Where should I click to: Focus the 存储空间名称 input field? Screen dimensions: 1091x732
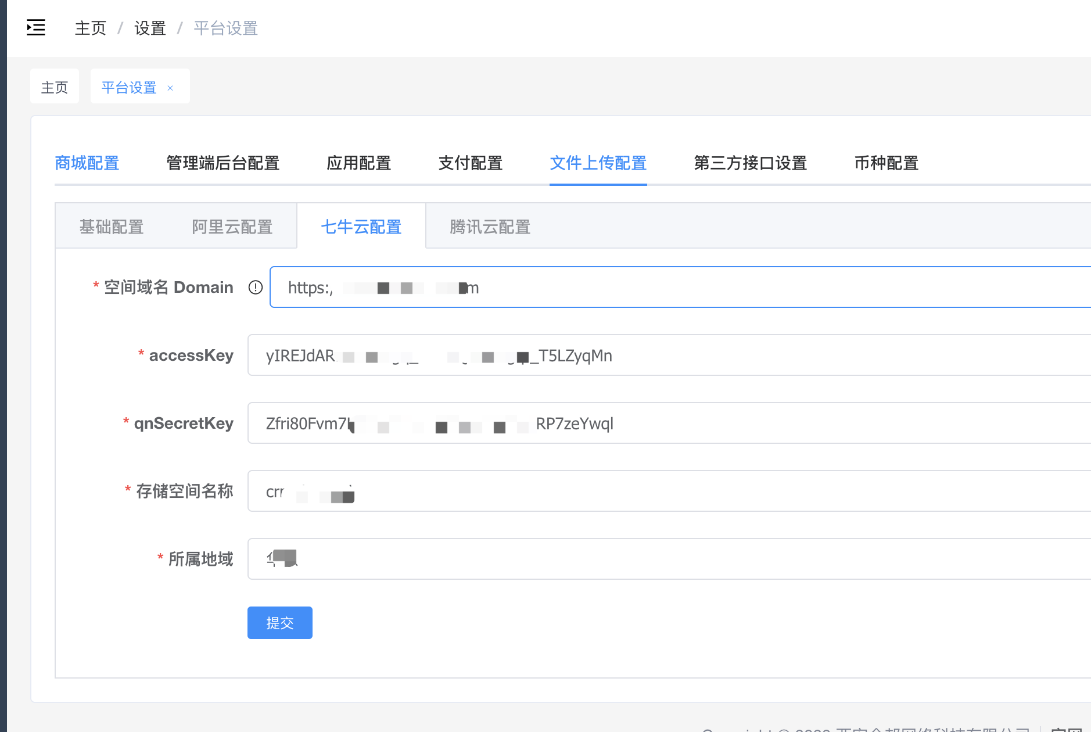pos(669,491)
